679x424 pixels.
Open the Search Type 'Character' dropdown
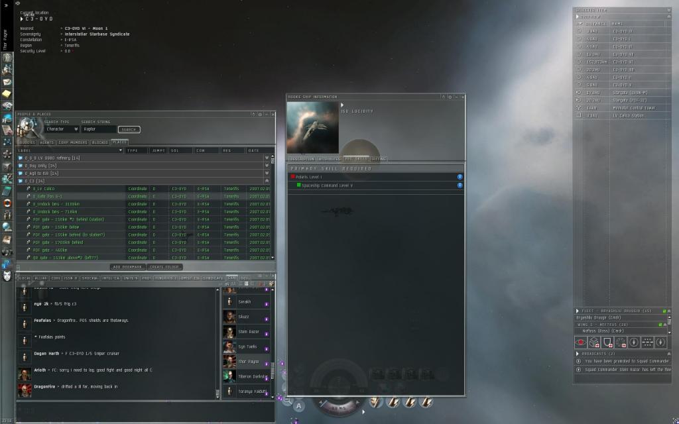62,129
